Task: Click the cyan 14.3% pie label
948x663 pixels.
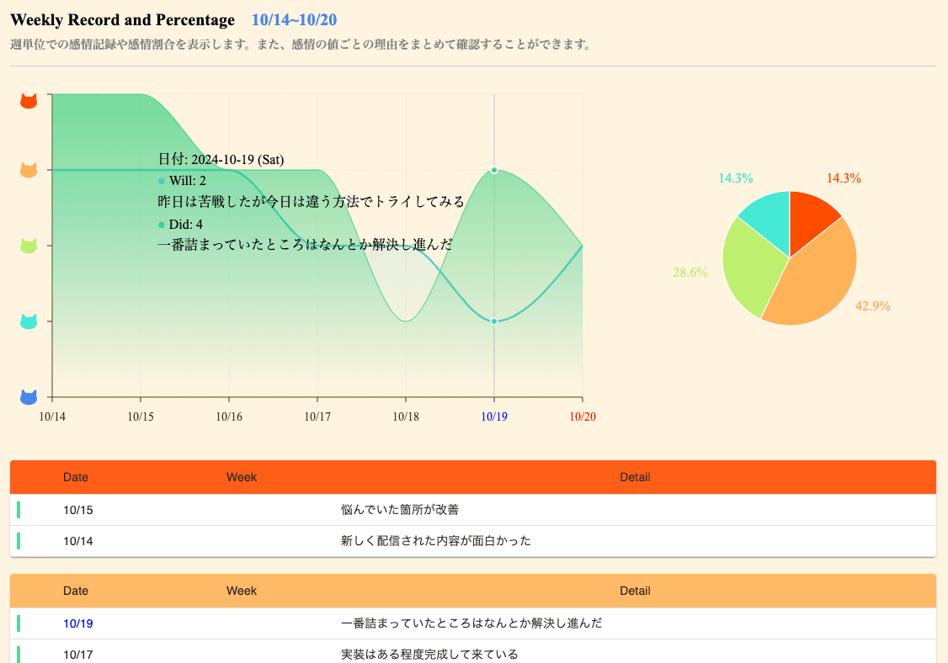Action: [x=736, y=178]
